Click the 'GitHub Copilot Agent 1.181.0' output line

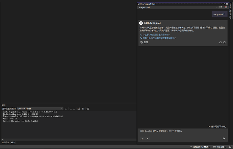pyautogui.click(x=20, y=114)
